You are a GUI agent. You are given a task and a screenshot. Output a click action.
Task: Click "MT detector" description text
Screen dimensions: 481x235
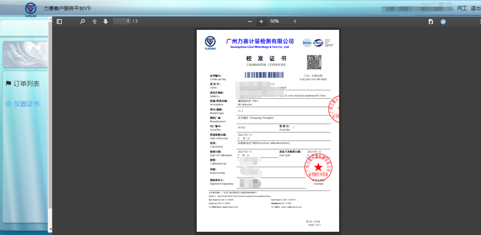[245, 105]
